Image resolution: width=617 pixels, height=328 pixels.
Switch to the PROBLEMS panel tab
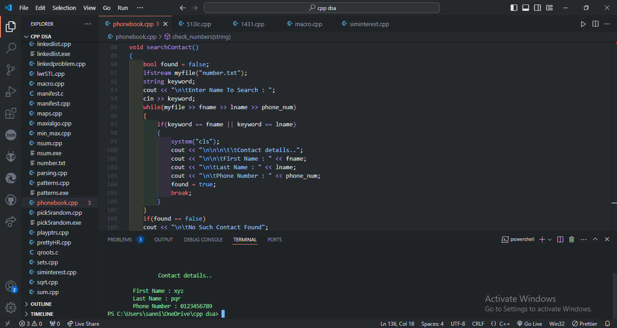(126, 240)
